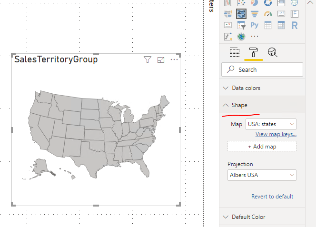Switch to the Analytics magnifier tab
The height and width of the screenshot is (227, 316).
[273, 52]
